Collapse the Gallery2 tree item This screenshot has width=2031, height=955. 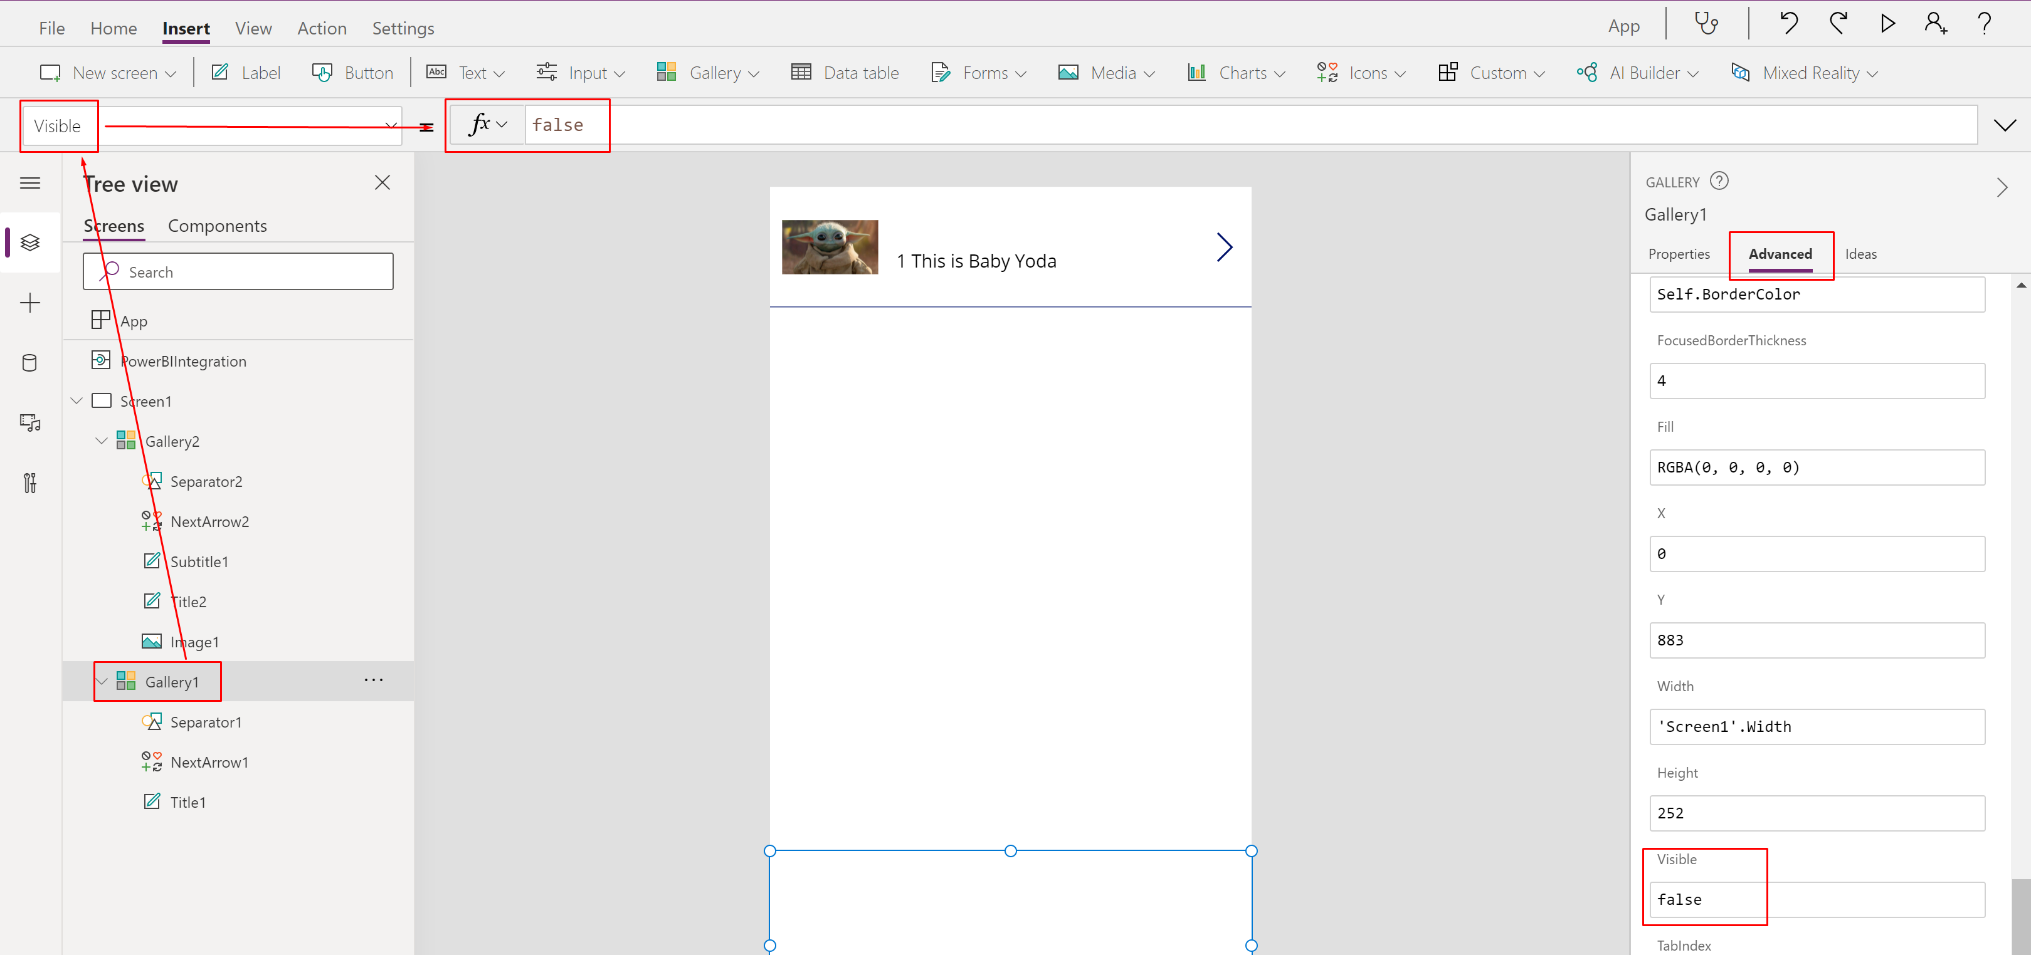101,441
